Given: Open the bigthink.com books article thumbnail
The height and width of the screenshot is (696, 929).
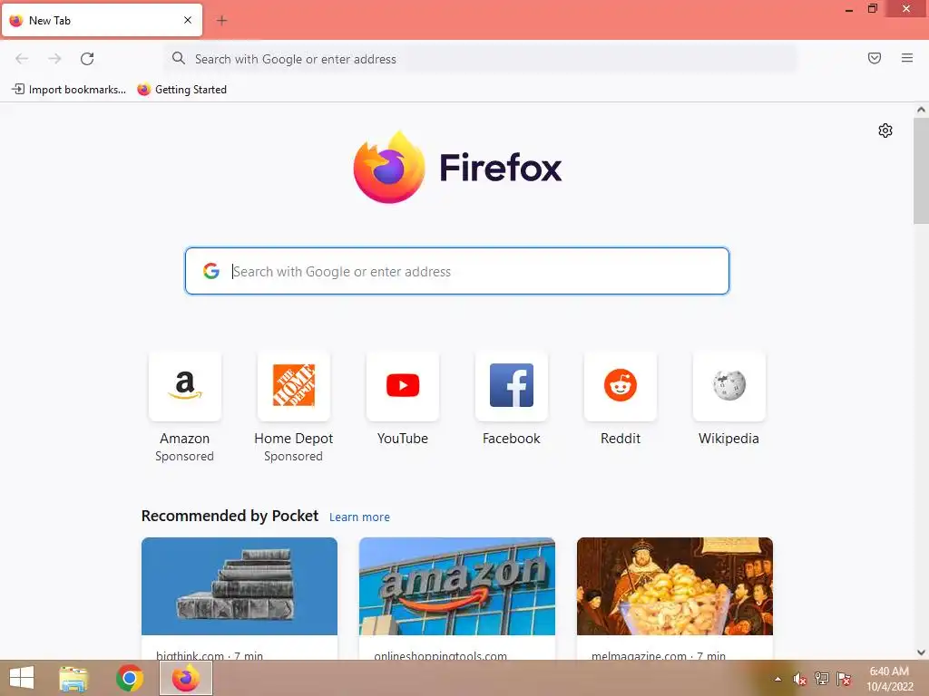Looking at the screenshot, I should (x=240, y=586).
